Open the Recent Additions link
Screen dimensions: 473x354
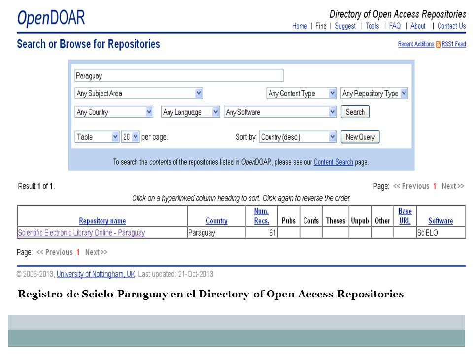point(416,44)
